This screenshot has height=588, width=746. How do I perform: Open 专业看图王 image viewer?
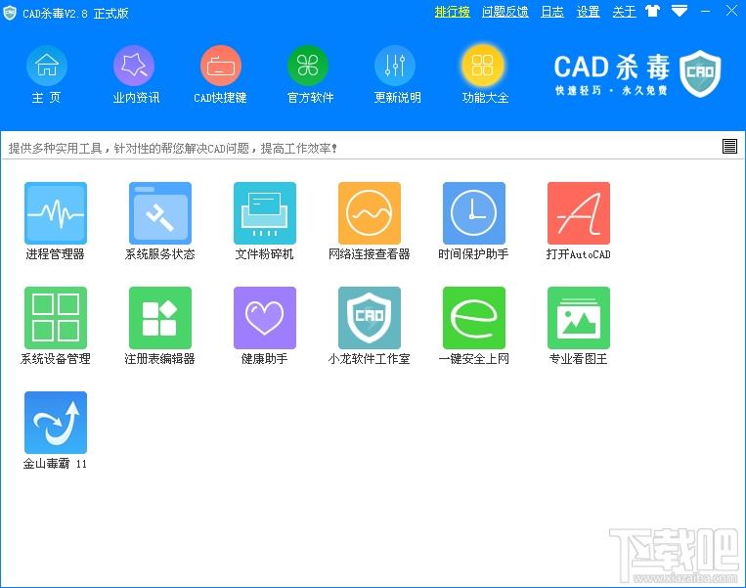coord(579,318)
